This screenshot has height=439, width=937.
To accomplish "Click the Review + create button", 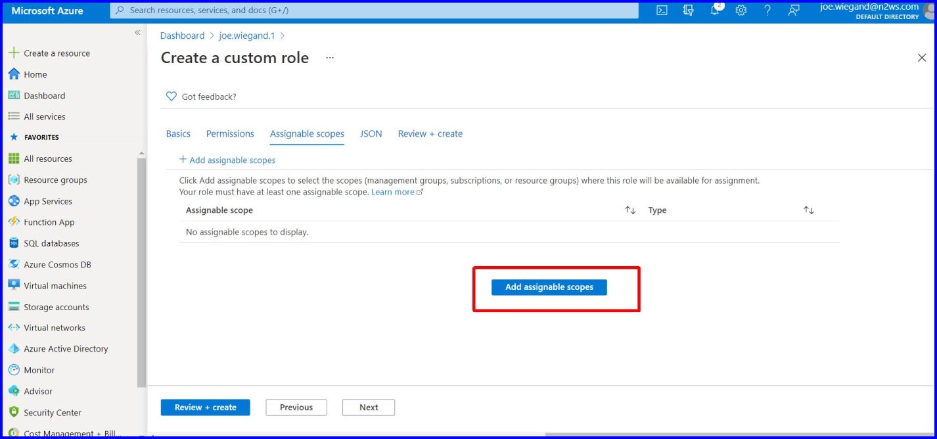I will [206, 407].
